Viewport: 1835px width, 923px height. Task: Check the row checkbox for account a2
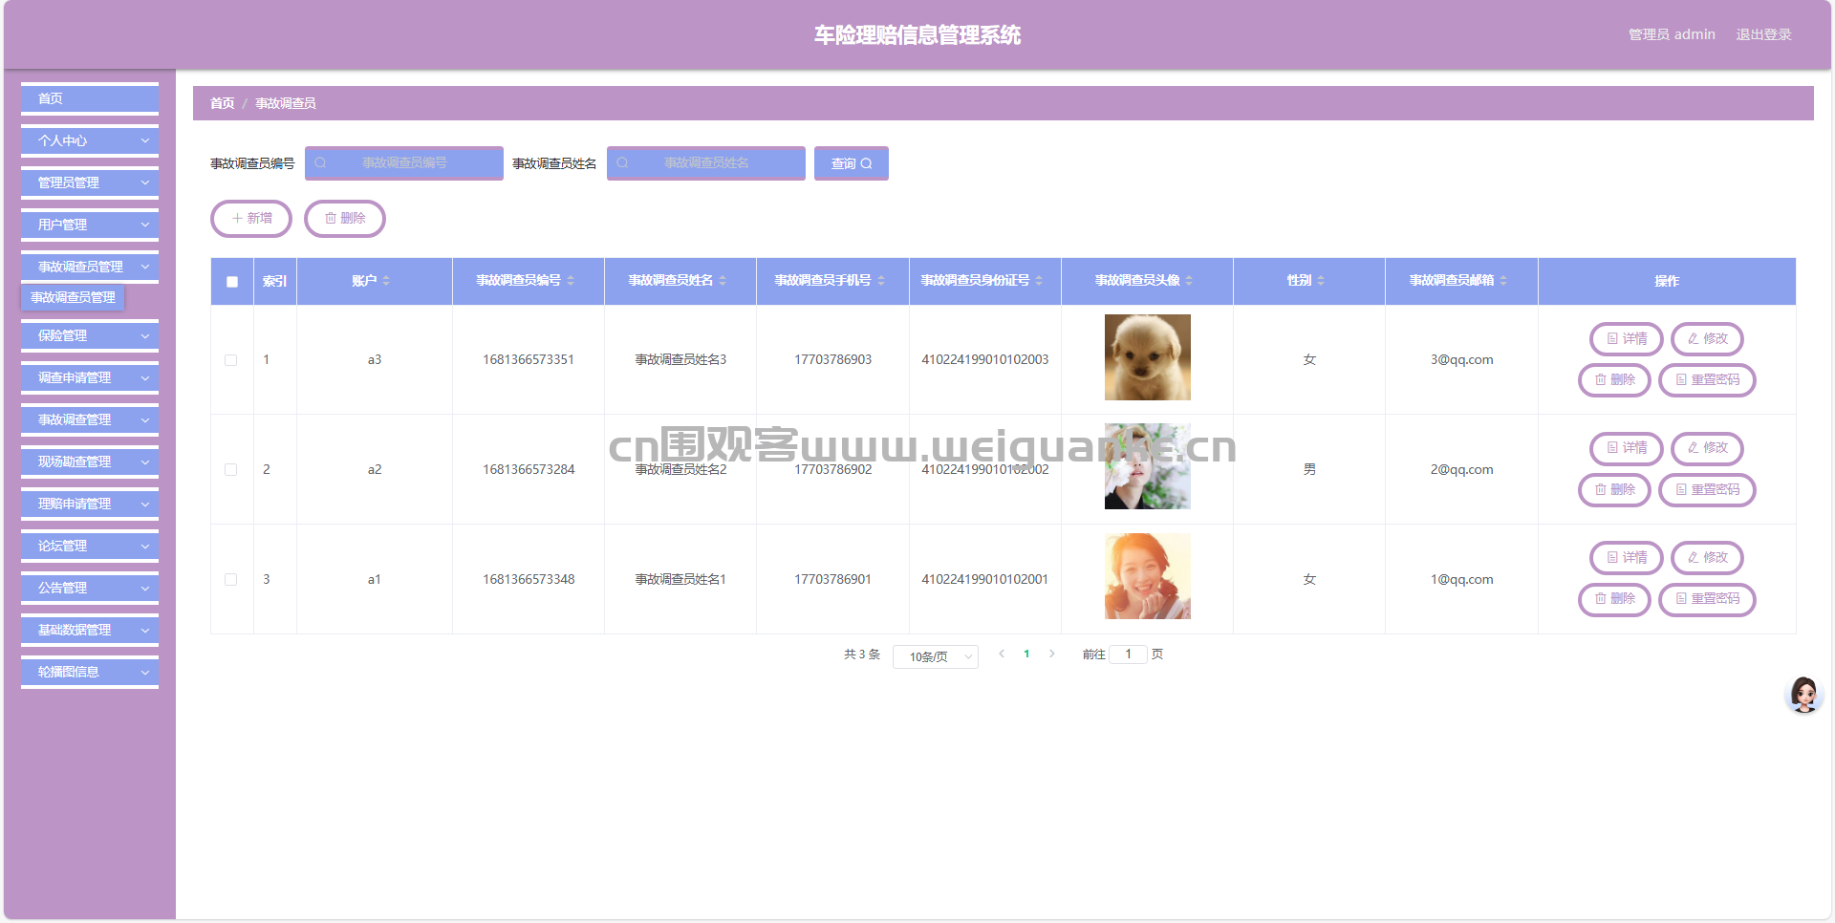point(230,470)
